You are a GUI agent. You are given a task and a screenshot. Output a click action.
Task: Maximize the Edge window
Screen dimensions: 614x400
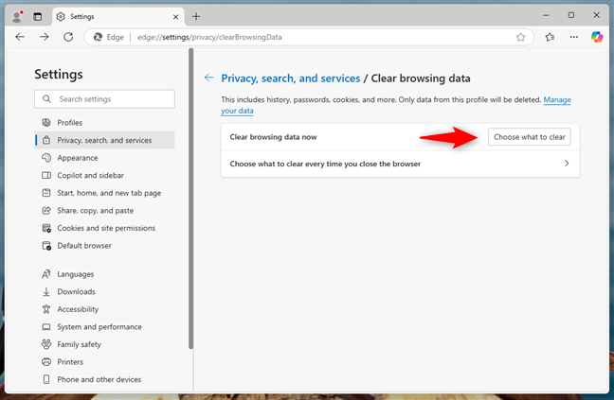(x=571, y=15)
